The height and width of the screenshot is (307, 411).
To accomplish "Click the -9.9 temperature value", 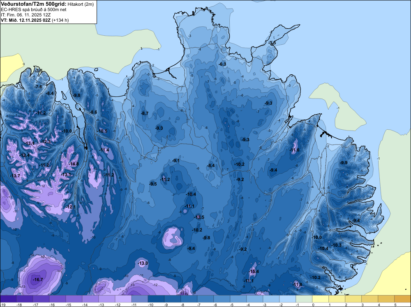I will pyautogui.click(x=343, y=163).
